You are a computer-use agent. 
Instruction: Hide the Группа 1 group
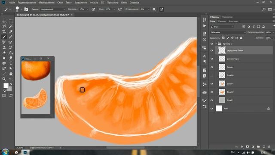[212, 44]
